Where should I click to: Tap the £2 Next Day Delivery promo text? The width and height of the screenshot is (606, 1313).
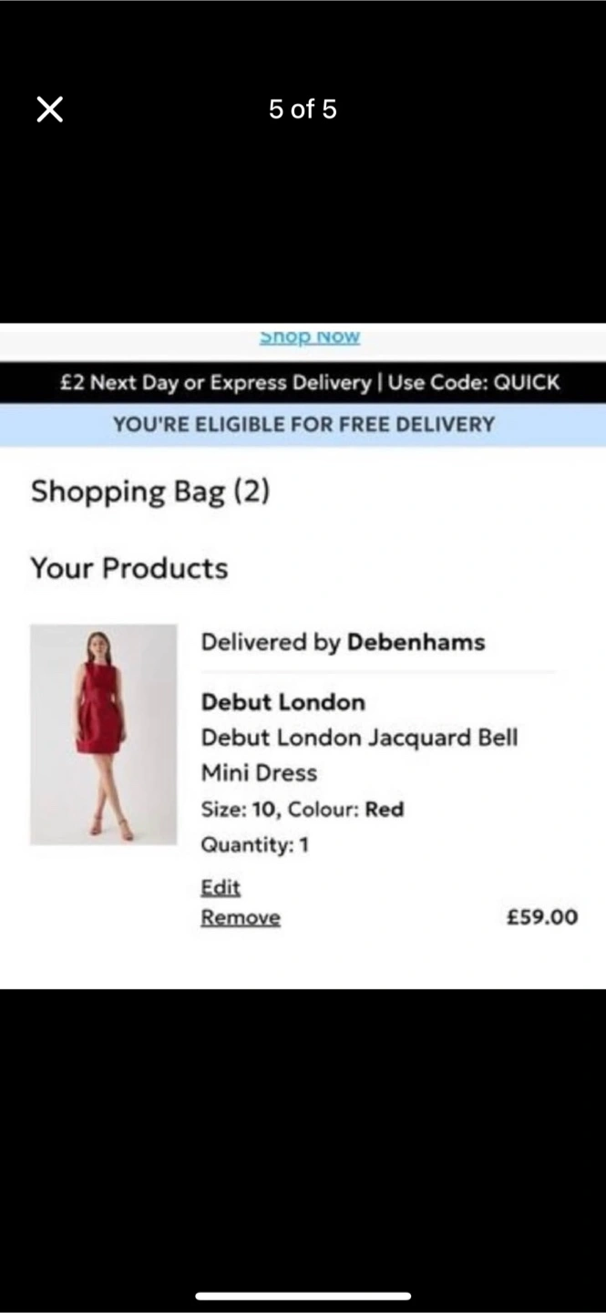pyautogui.click(x=216, y=383)
